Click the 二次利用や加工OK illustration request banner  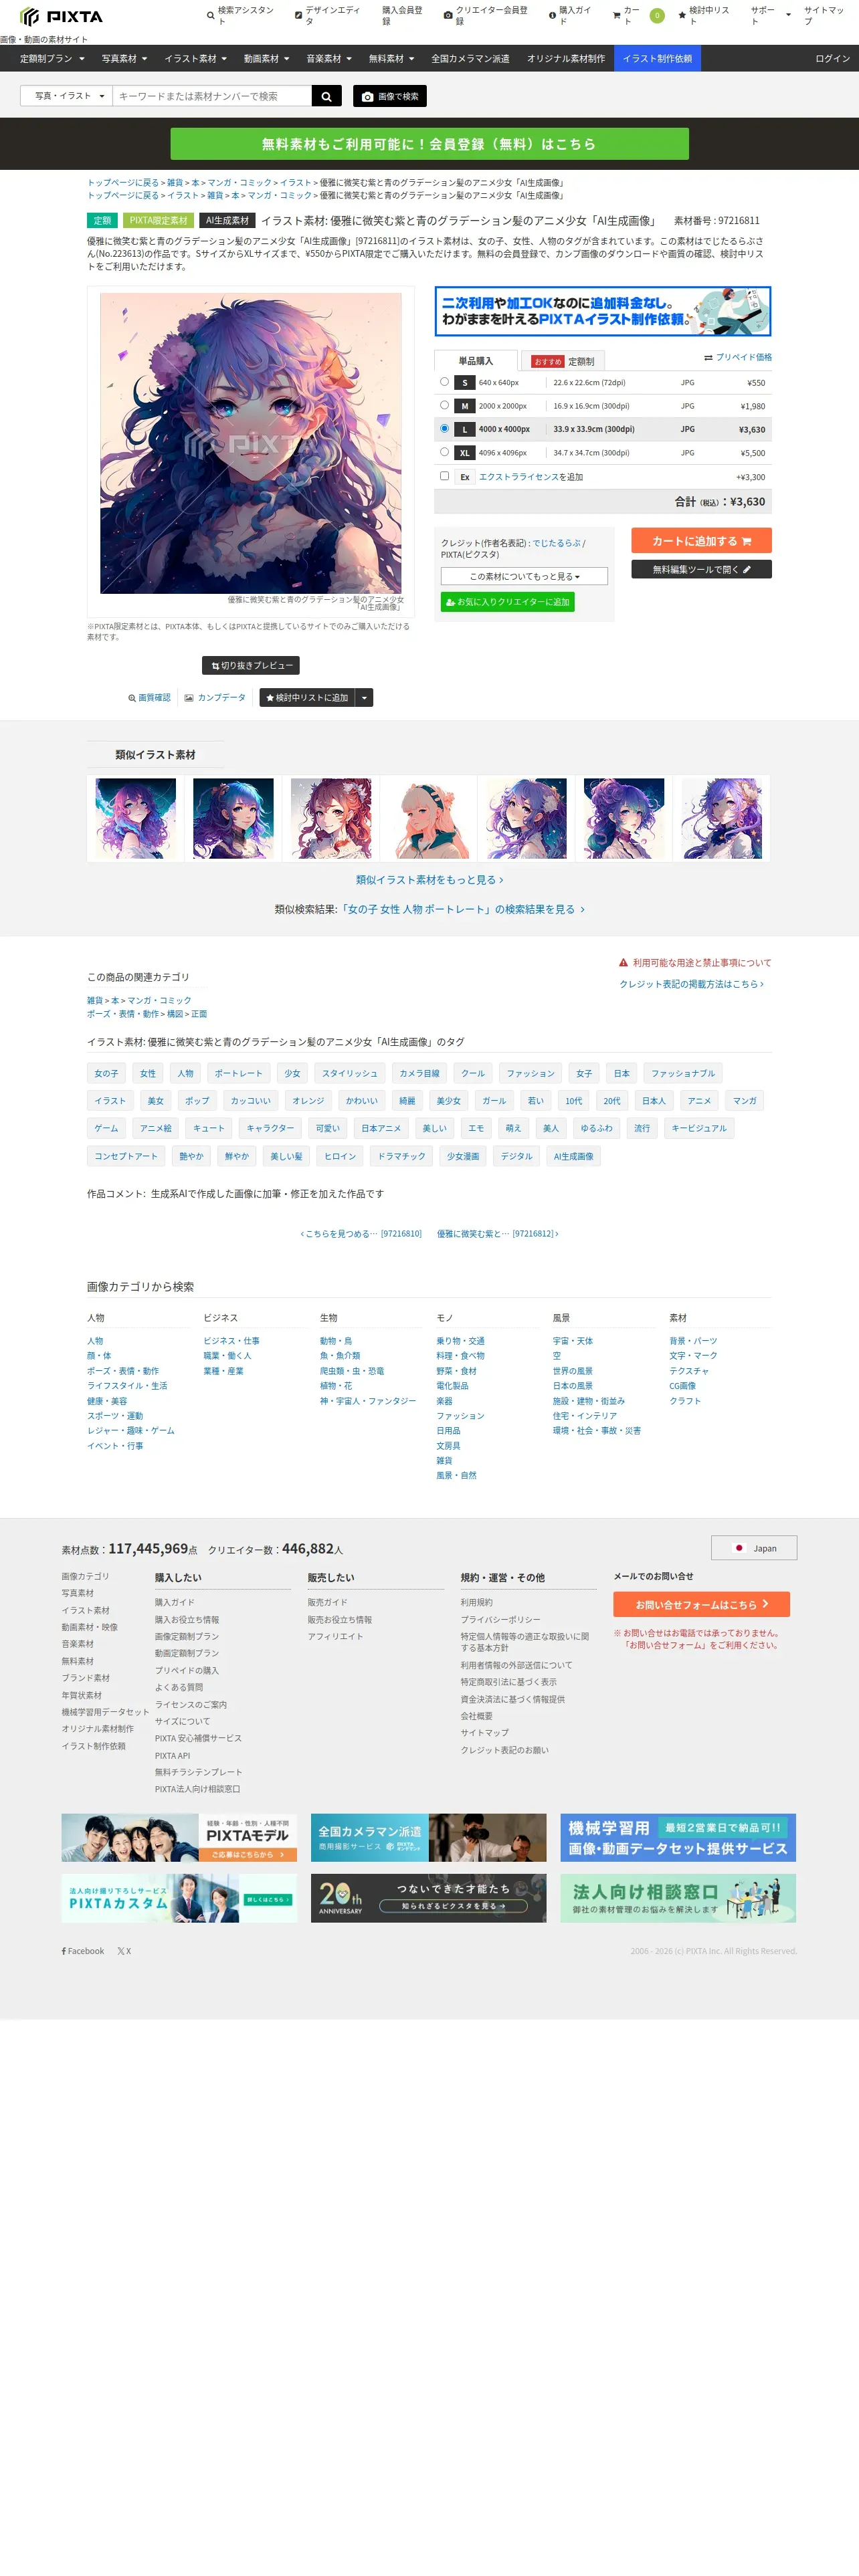point(603,312)
